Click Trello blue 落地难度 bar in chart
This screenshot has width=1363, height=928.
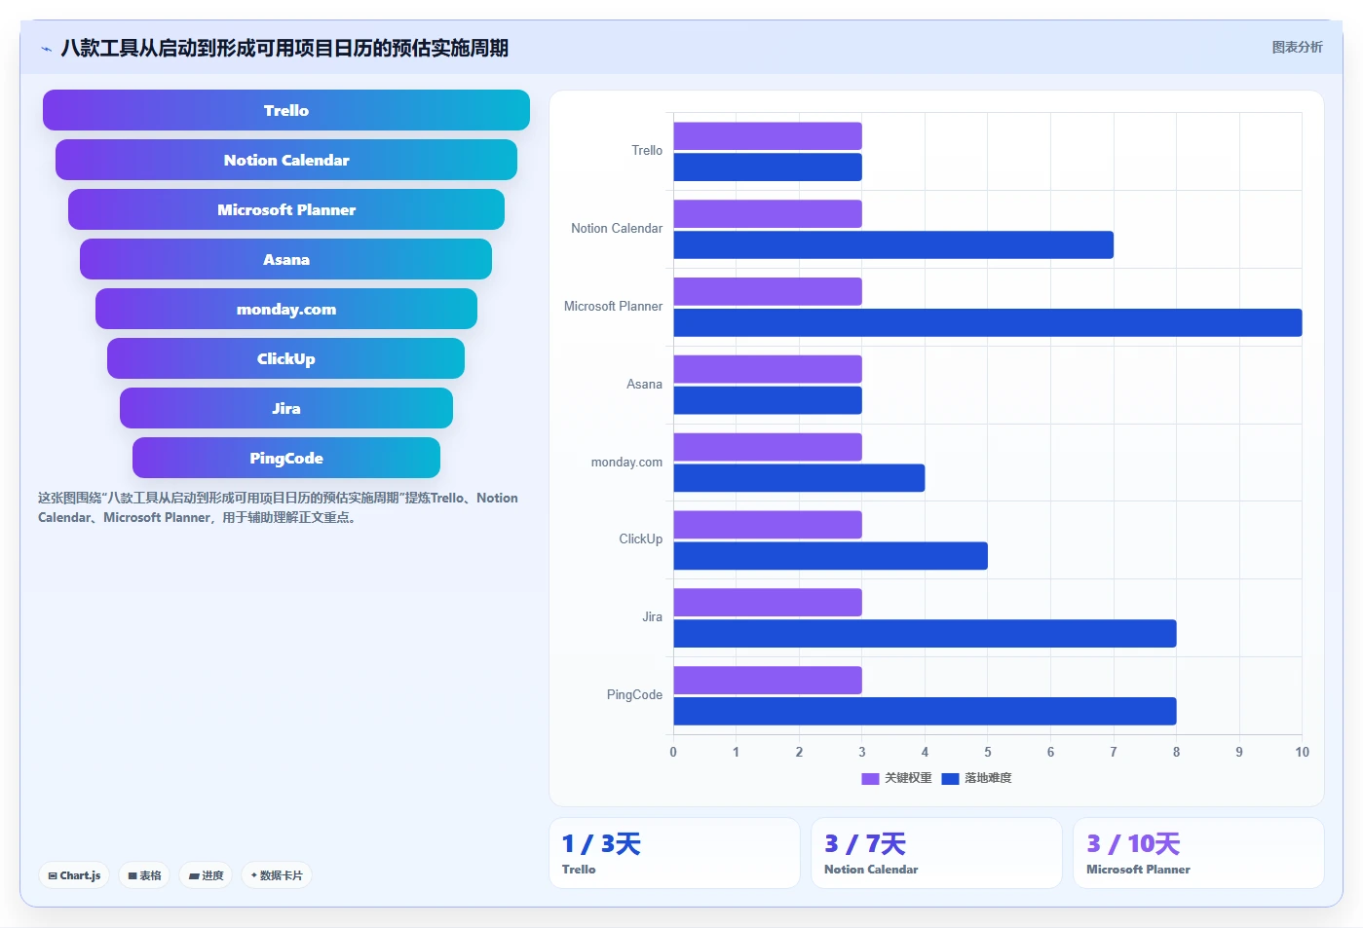(768, 167)
